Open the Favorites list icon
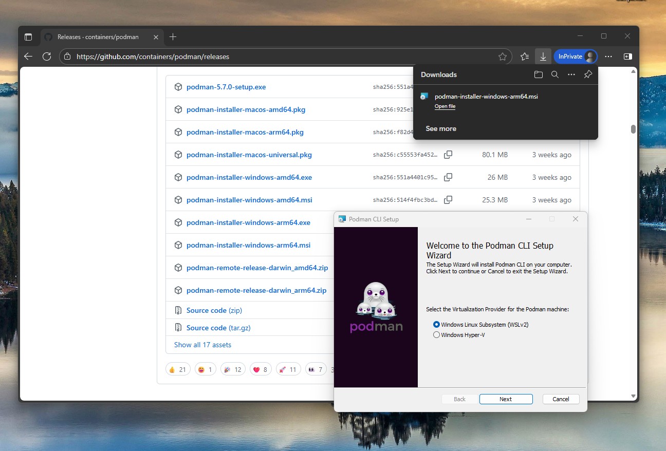The height and width of the screenshot is (451, 666). (x=525, y=57)
